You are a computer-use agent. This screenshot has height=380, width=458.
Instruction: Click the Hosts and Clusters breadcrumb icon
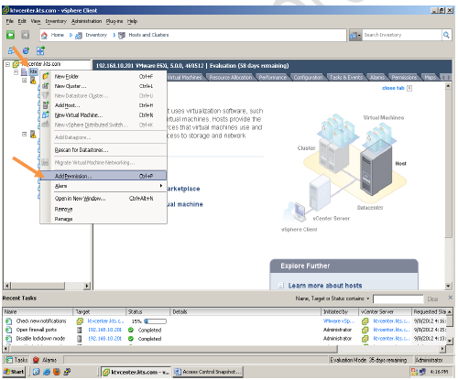click(x=122, y=36)
